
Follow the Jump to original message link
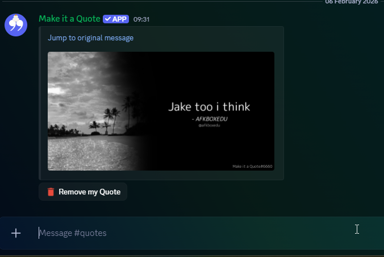click(91, 38)
